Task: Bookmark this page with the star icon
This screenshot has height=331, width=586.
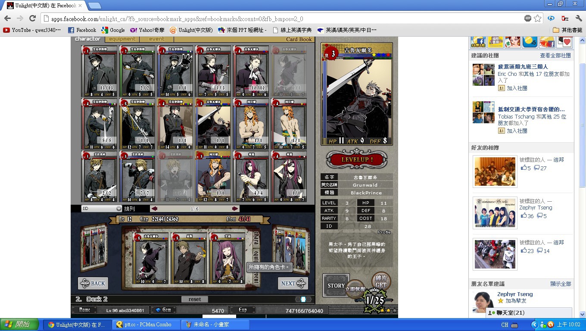Action: pos(537,19)
